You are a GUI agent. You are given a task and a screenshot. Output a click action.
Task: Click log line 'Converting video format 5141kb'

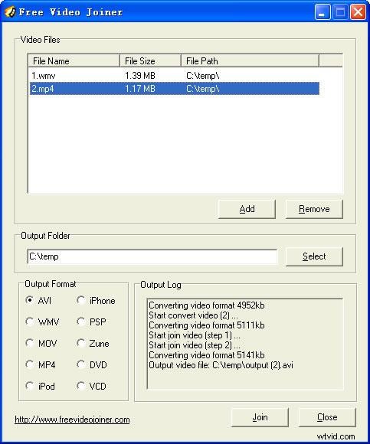207,355
